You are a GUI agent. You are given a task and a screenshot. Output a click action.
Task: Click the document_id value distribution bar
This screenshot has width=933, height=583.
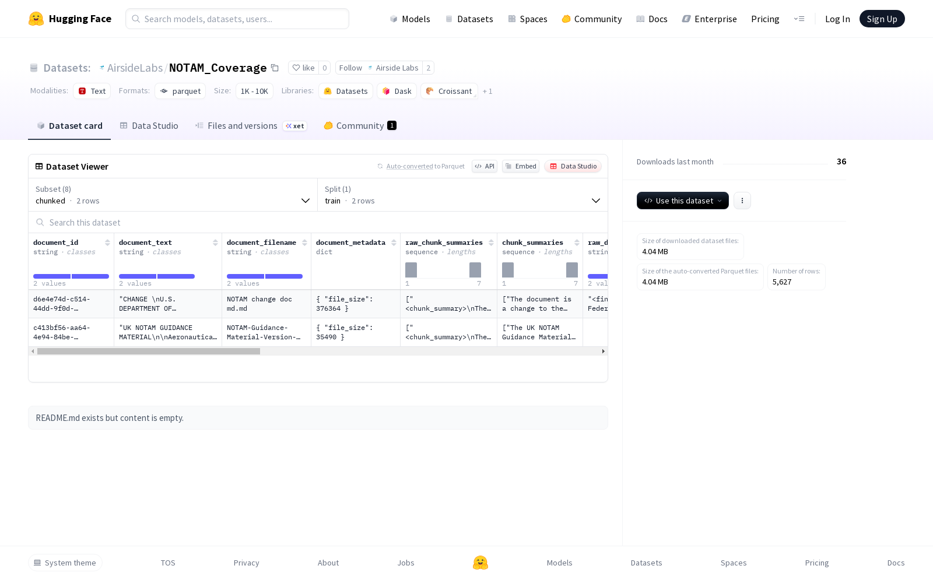[71, 276]
